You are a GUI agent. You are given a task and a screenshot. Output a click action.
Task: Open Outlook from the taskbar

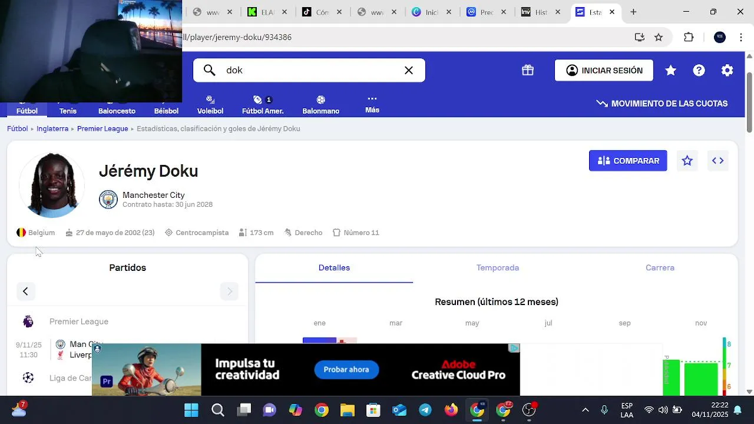(399, 410)
